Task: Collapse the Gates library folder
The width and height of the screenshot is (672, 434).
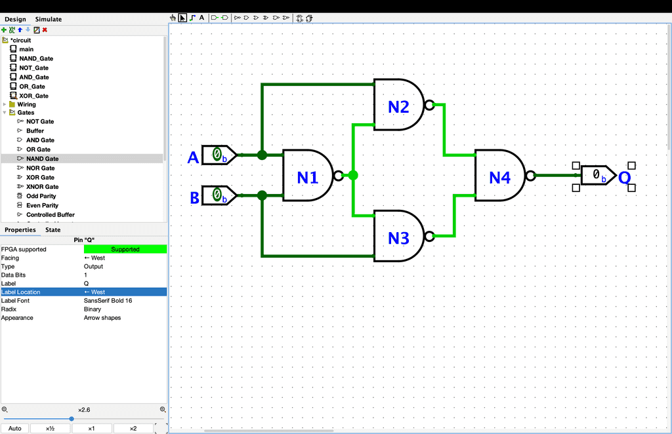Action: coord(5,113)
